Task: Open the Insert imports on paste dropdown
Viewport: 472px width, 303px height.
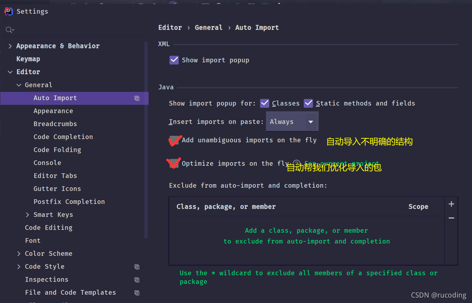Action: (292, 122)
